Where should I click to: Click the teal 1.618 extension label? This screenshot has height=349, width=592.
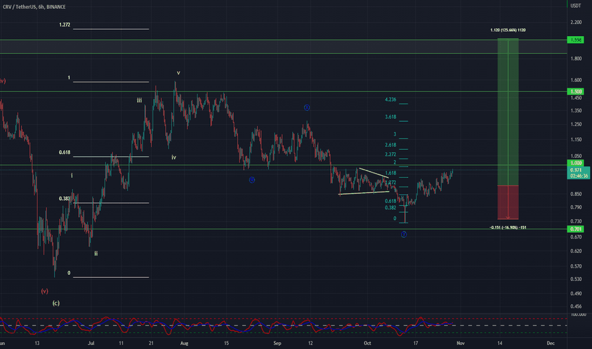click(x=391, y=173)
